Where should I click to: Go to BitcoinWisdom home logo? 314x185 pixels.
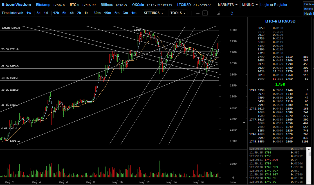pyautogui.click(x=16, y=5)
